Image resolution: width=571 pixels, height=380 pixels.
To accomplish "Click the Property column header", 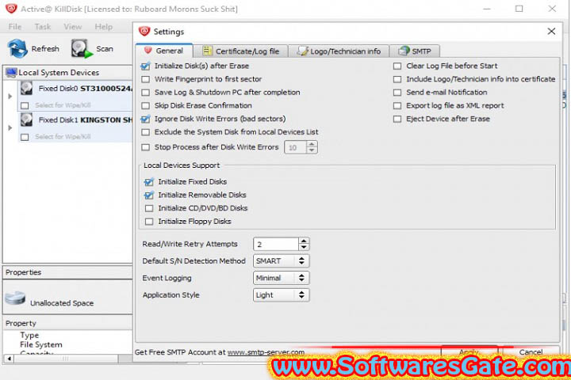I will 67,323.
